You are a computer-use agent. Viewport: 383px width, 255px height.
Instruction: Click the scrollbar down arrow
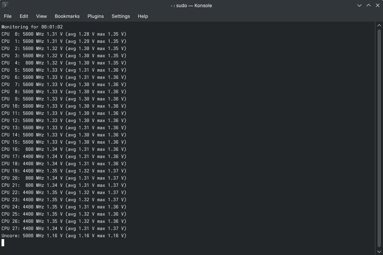pyautogui.click(x=379, y=252)
